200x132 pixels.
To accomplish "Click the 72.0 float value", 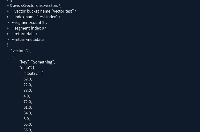I will coord(27,102).
